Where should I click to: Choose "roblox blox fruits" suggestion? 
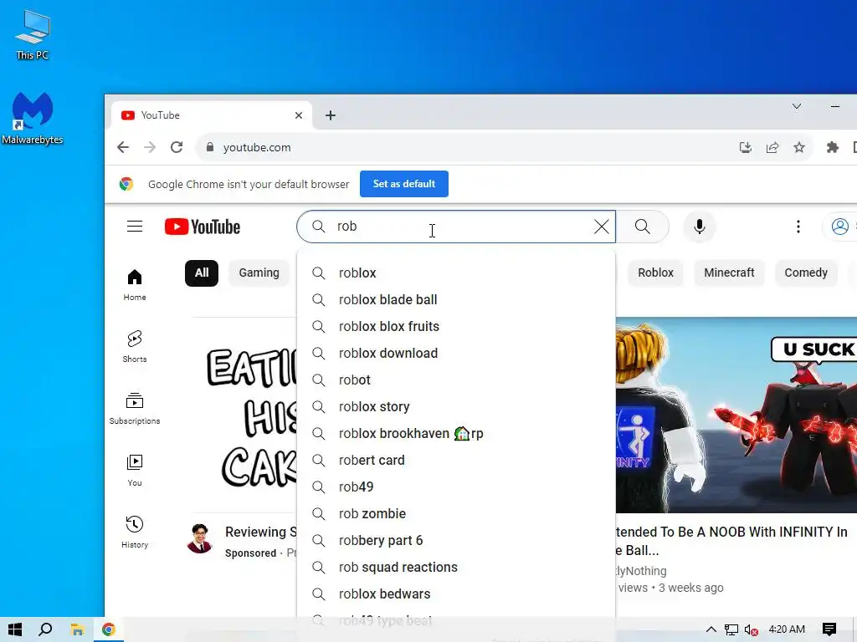tap(456, 327)
